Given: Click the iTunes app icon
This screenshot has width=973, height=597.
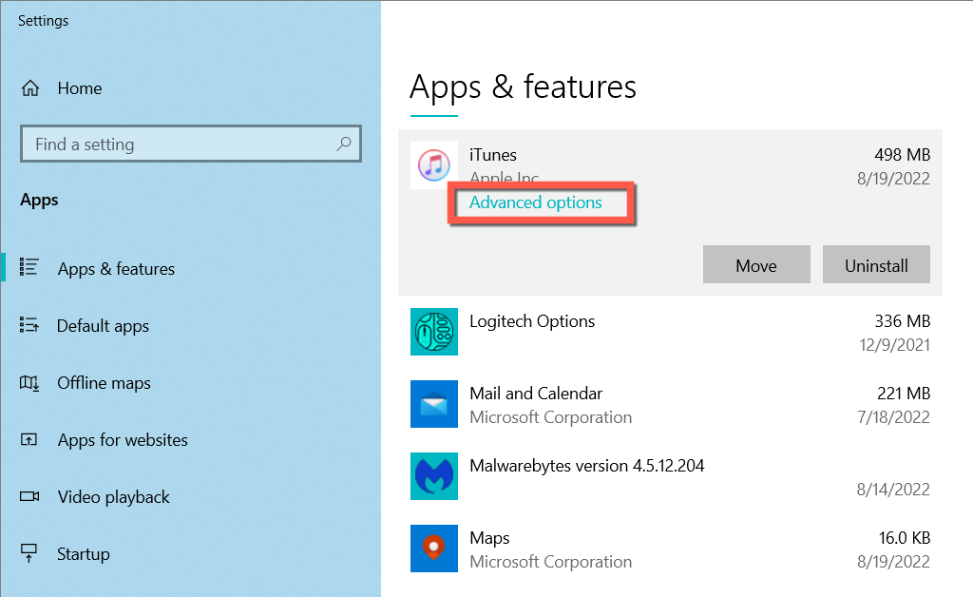Looking at the screenshot, I should click(433, 165).
